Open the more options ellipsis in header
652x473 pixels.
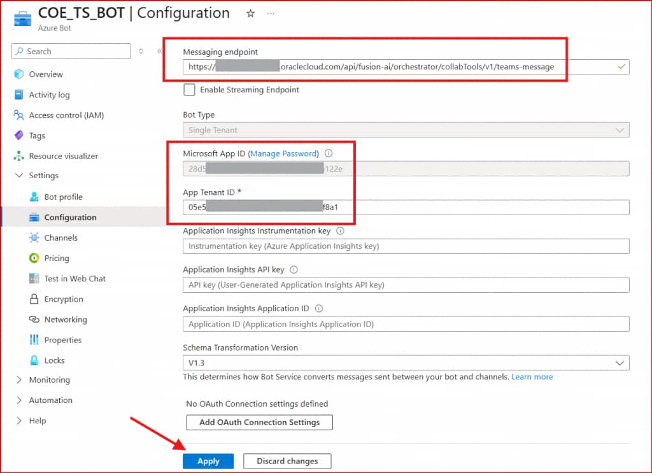coord(271,13)
